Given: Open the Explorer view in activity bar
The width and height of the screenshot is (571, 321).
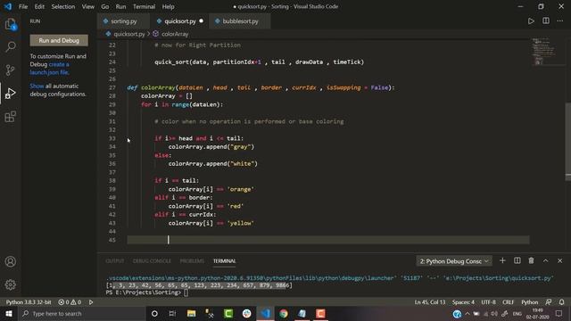Looking at the screenshot, I should [10, 24].
